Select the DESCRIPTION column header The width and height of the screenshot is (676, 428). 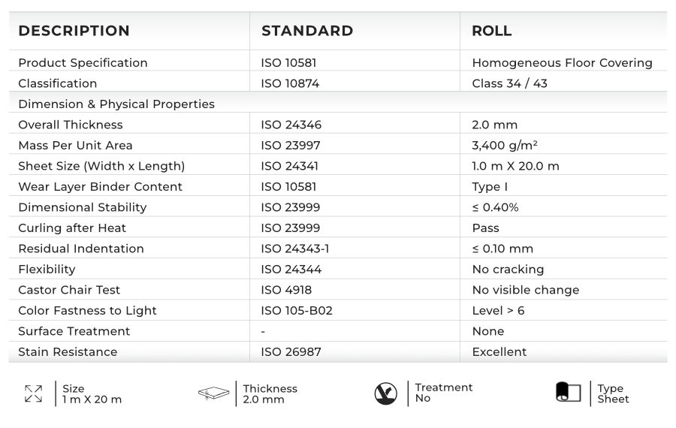[x=74, y=31]
